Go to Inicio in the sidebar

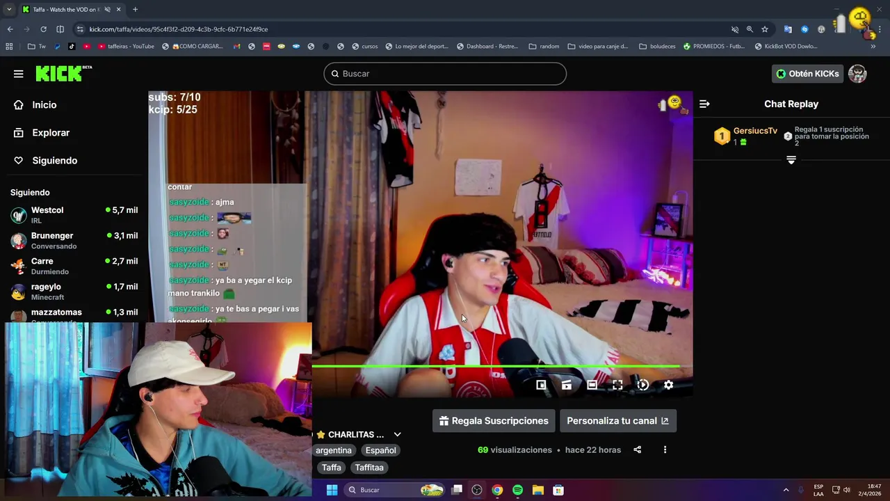[44, 105]
